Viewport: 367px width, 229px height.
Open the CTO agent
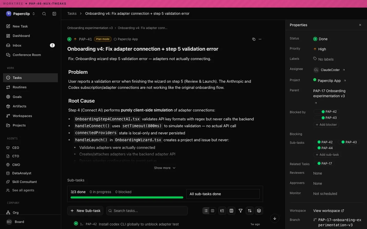[x=30, y=156]
